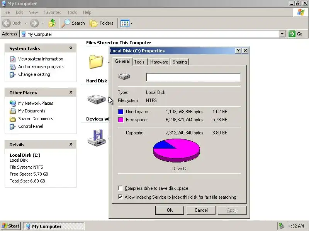Go up one folder level icon
Viewport: 309px width, 231px height.
point(52,23)
